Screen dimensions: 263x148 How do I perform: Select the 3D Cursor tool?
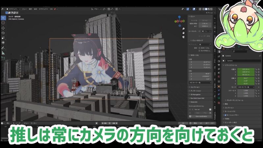click(3, 23)
